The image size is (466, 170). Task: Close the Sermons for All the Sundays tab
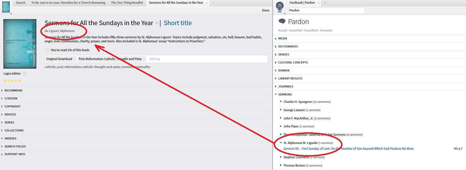point(207,3)
